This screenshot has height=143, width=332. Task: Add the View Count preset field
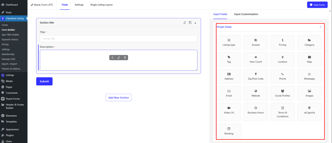[256, 59]
